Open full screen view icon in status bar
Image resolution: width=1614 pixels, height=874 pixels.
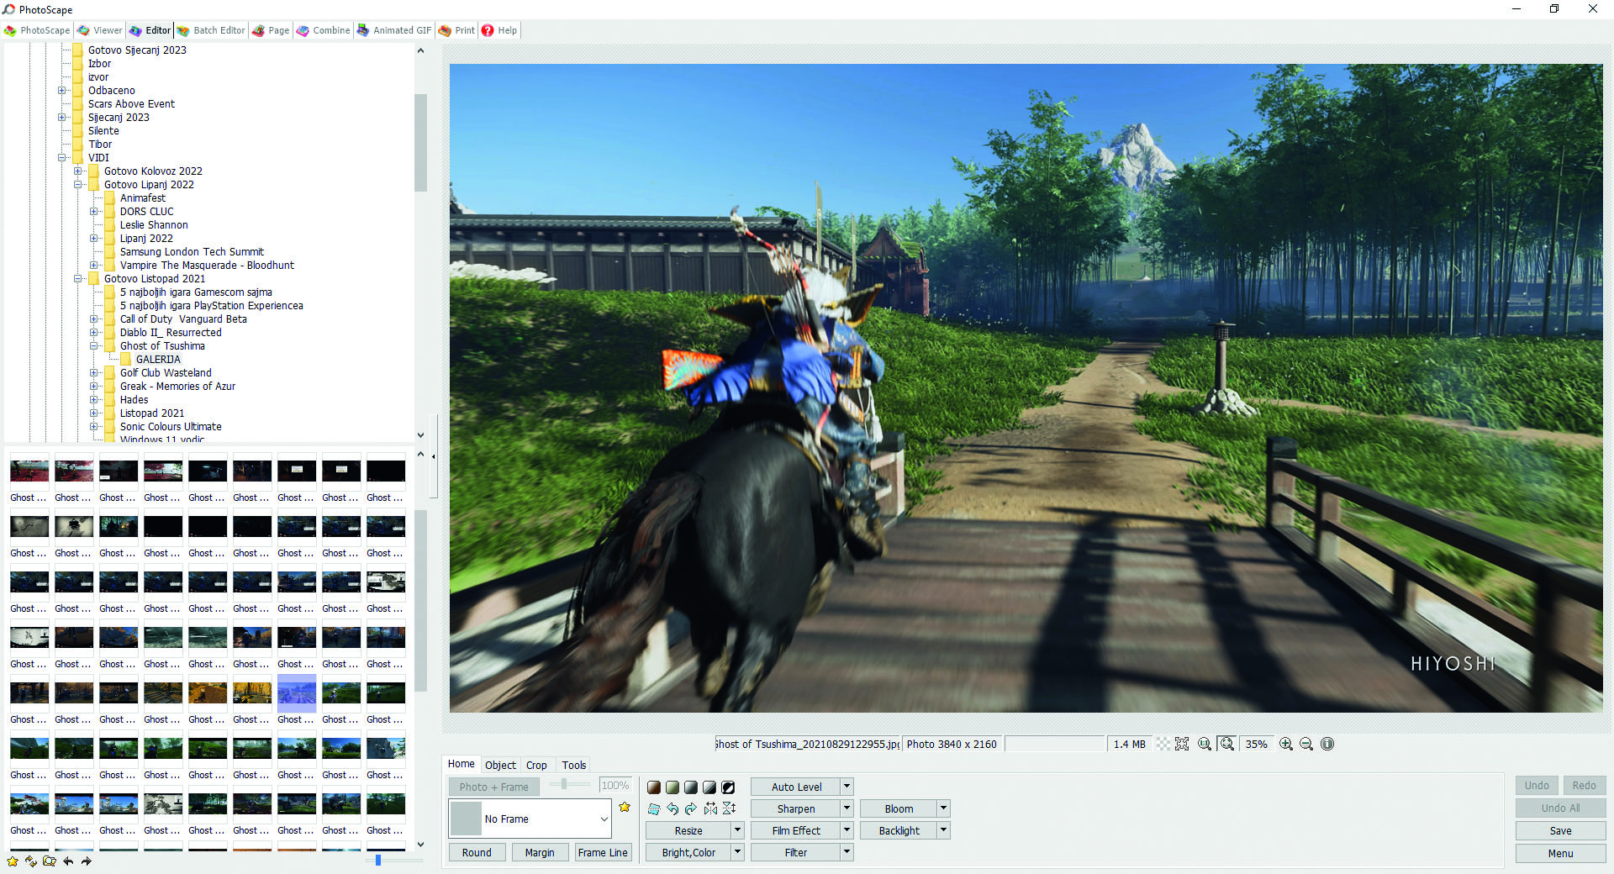pos(1182,744)
